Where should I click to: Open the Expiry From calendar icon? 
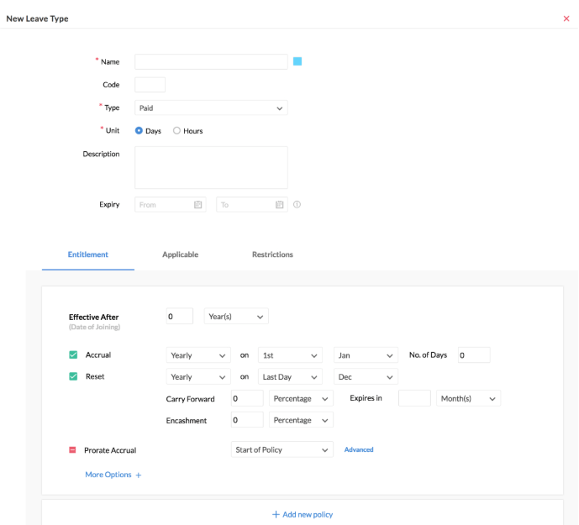tap(198, 204)
